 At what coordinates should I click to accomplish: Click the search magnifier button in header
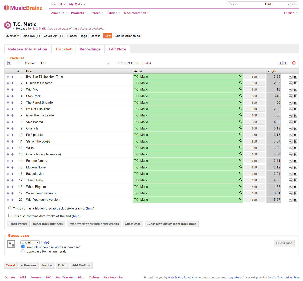[x=294, y=4]
